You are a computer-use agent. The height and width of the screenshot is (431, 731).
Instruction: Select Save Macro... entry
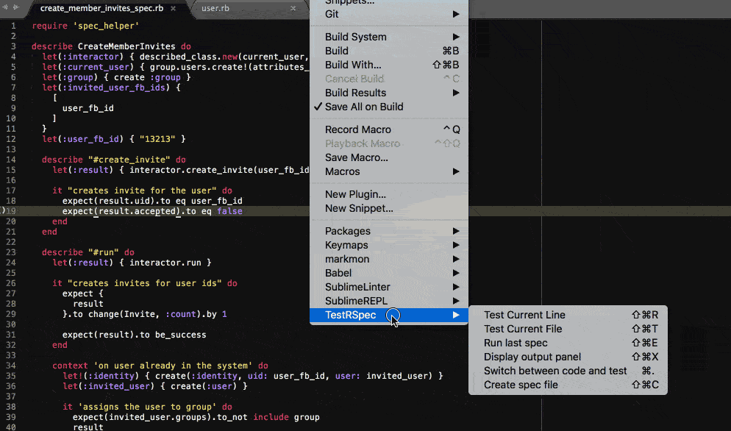[x=389, y=157]
